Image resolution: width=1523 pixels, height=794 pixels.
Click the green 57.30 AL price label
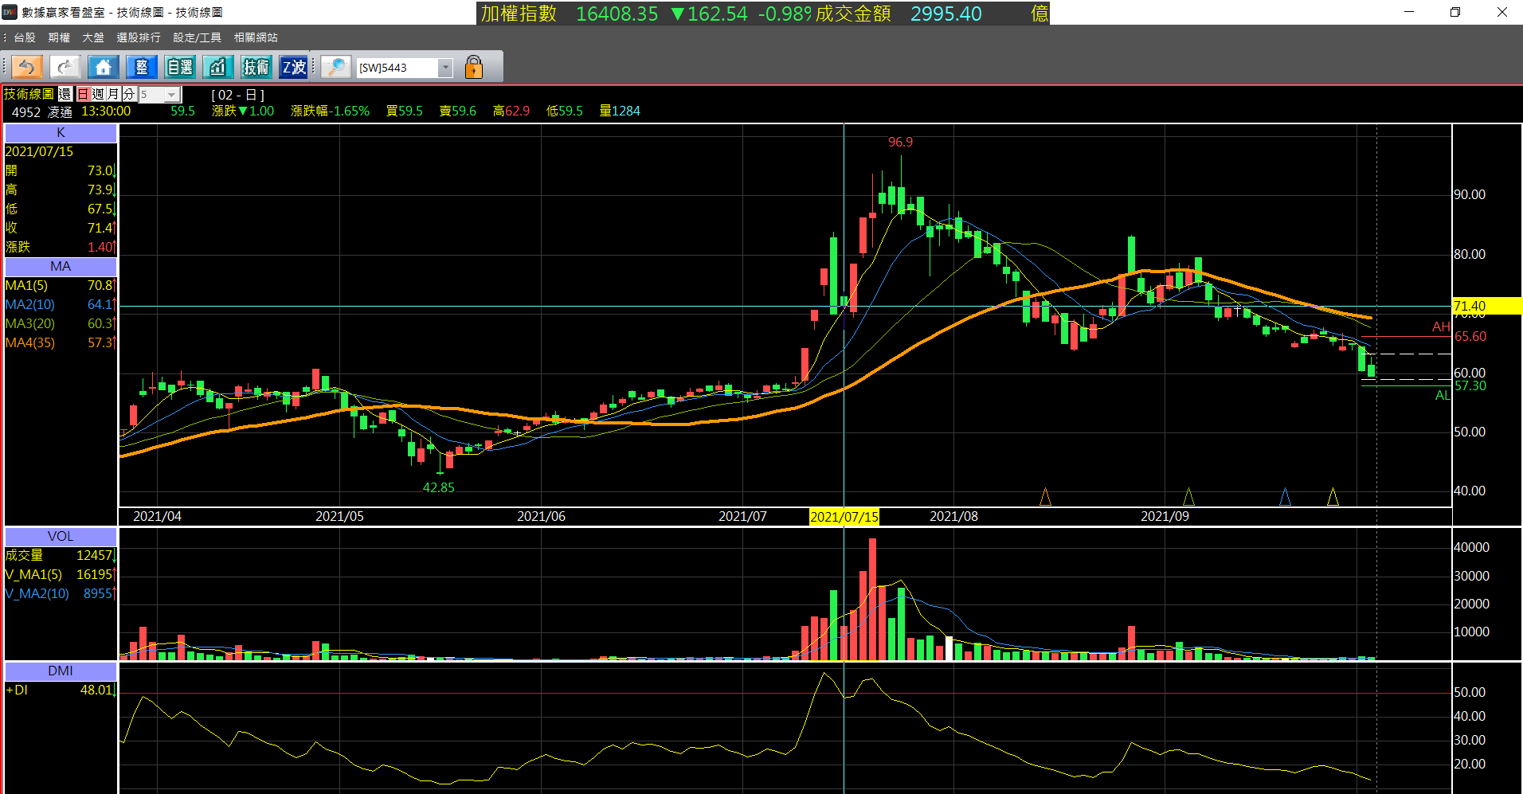[x=1470, y=385]
